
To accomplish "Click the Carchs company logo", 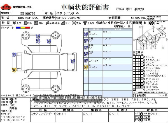I will 6,6.
